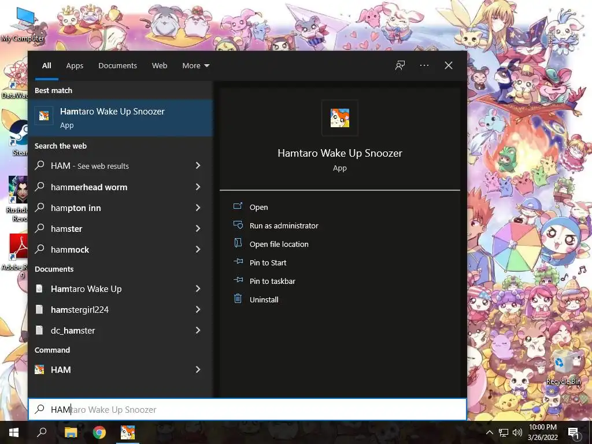Viewport: 592px width, 444px height.
Task: Choose Pin to Start
Action: [268, 262]
